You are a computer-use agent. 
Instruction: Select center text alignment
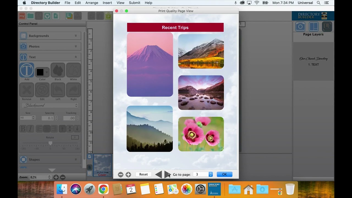47,128
